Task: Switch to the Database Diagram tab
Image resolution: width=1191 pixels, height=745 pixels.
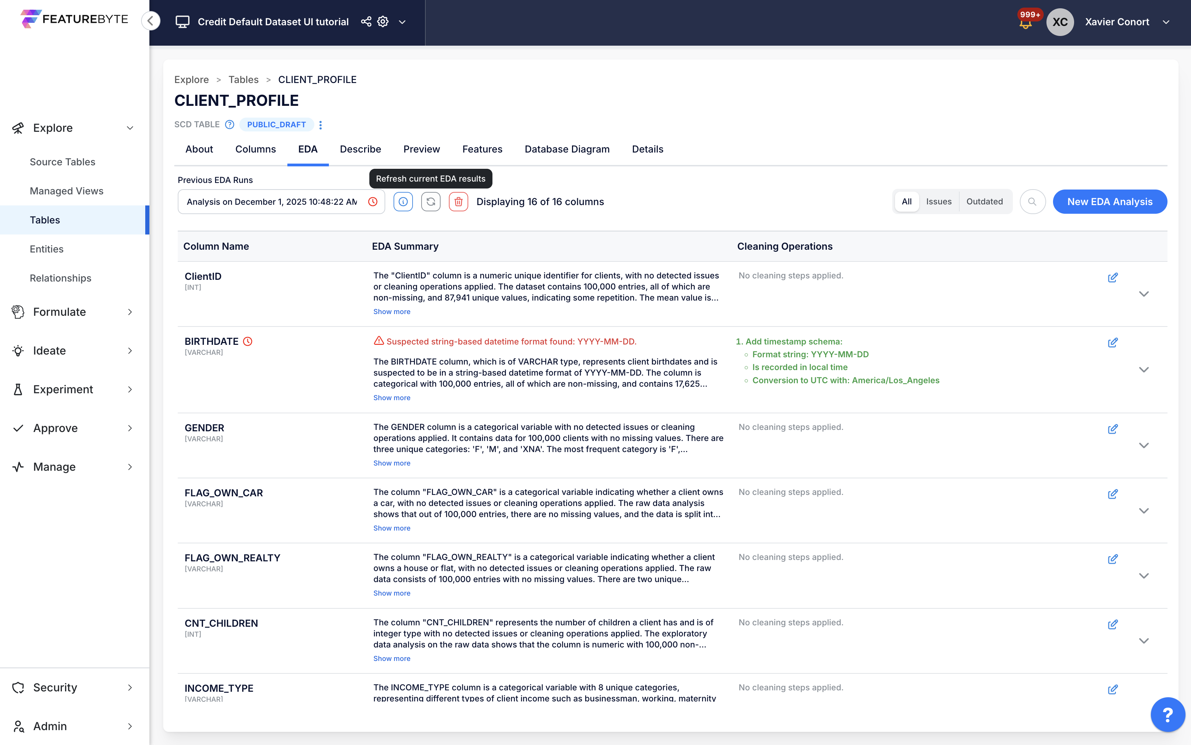Action: click(567, 149)
